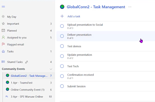The image size is (155, 102).
Task: Open the Planned list
Action: coord(27,30)
